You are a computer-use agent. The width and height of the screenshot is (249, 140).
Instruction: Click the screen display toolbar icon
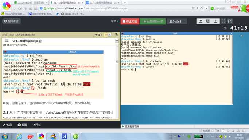[208, 21]
